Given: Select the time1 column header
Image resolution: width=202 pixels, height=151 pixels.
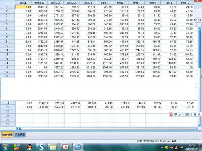Looking at the screenshot, I should pyautogui.click(x=104, y=3).
